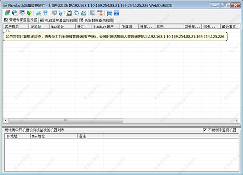Click the lower list's 备注 header
The image size is (243, 175).
point(90,136)
